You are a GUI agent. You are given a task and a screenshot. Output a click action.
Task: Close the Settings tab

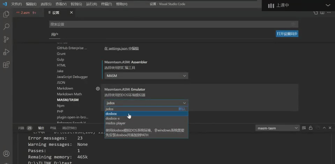tap(72, 13)
